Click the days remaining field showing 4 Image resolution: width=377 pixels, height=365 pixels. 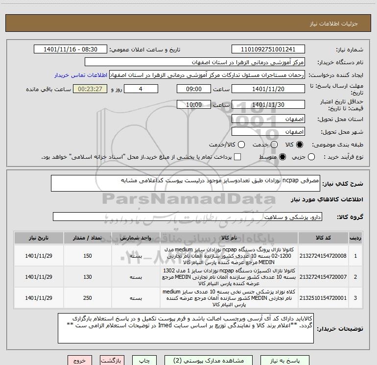pyautogui.click(x=141, y=89)
